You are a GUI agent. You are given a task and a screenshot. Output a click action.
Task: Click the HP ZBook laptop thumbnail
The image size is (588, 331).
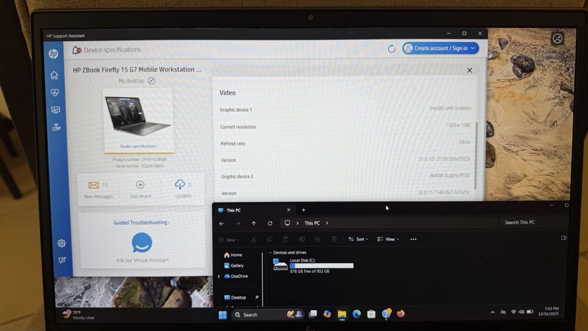pyautogui.click(x=138, y=116)
